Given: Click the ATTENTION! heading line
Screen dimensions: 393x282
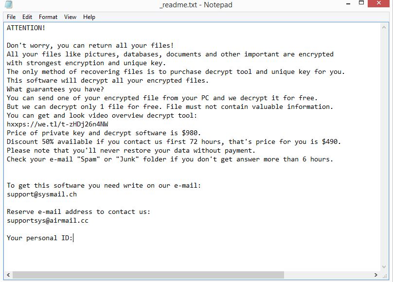Looking at the screenshot, I should [26, 28].
